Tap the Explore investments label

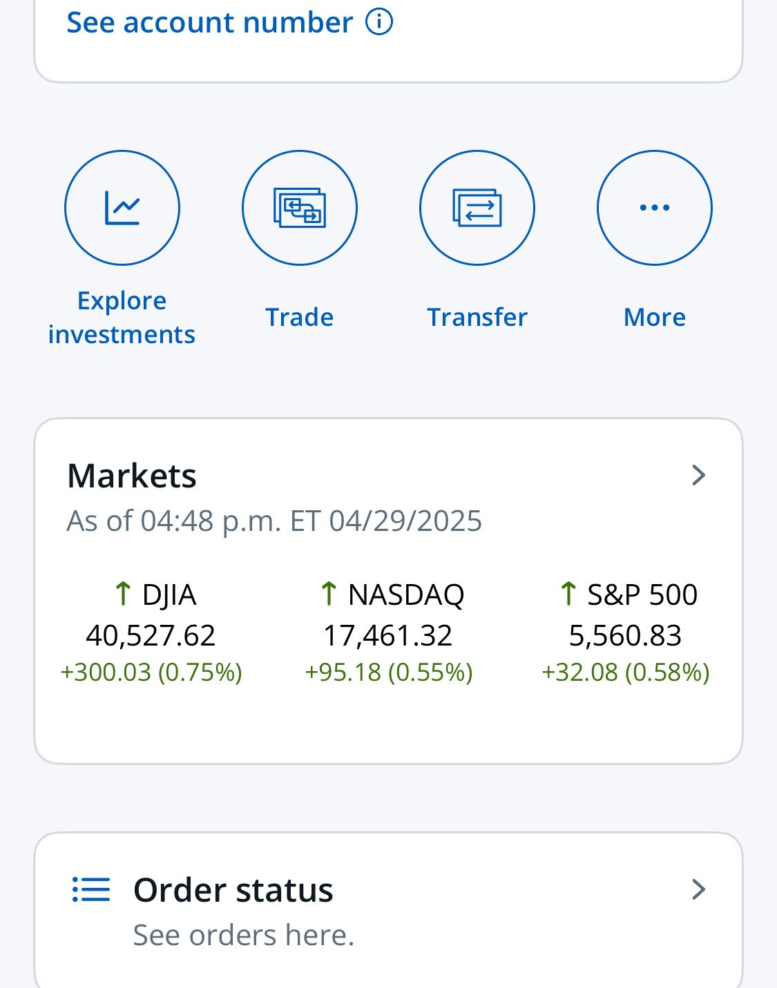(x=122, y=318)
